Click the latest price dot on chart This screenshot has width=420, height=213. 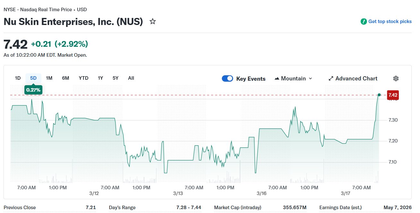(x=379, y=95)
